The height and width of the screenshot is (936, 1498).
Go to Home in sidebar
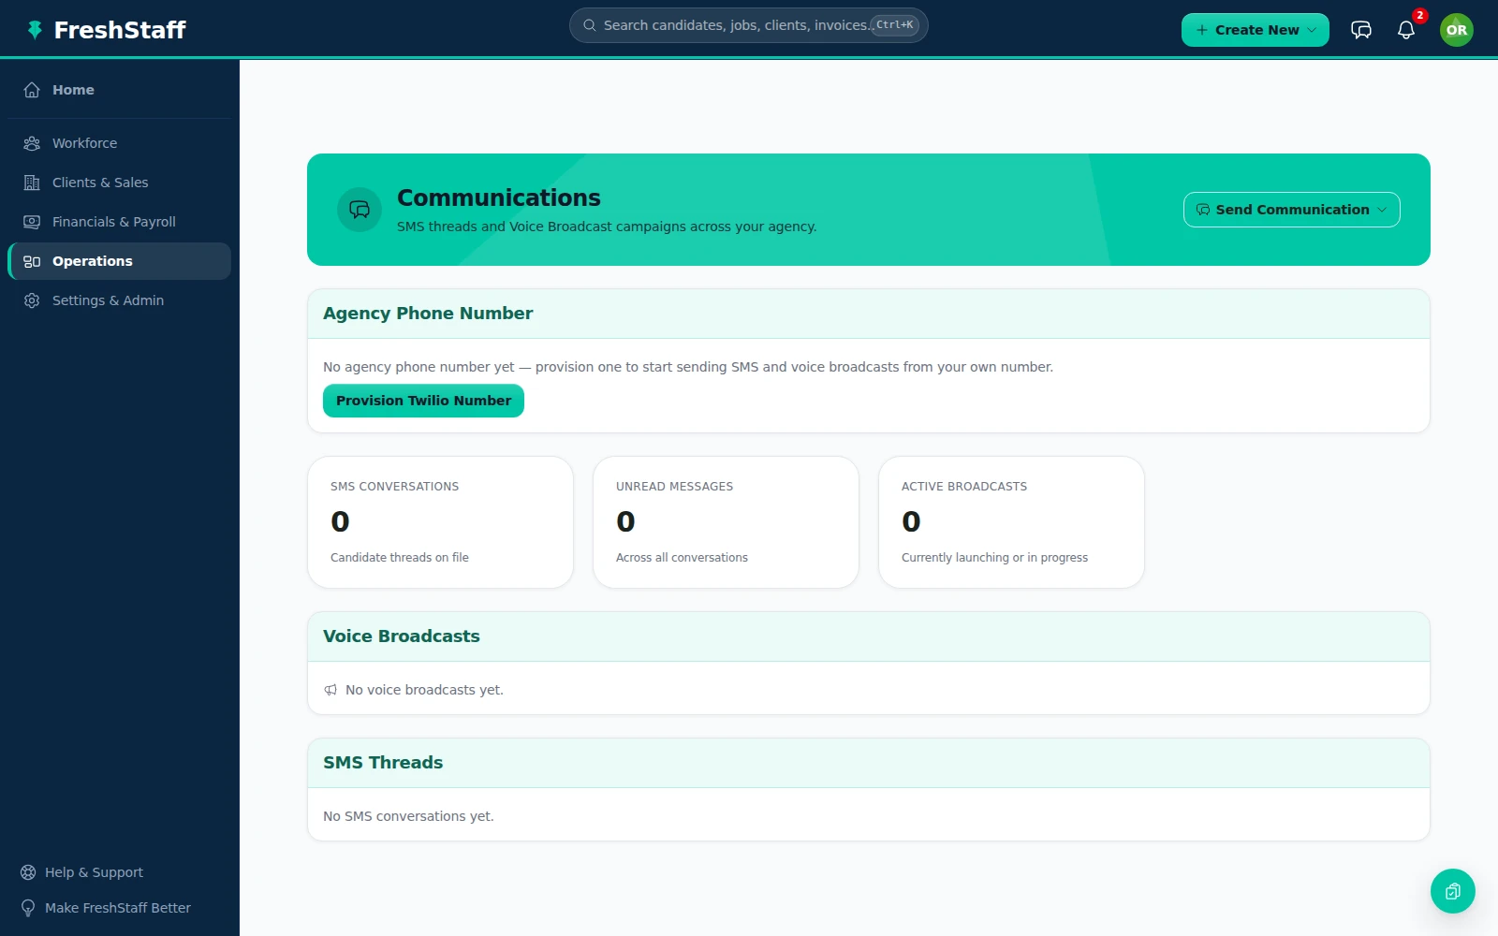(x=119, y=90)
